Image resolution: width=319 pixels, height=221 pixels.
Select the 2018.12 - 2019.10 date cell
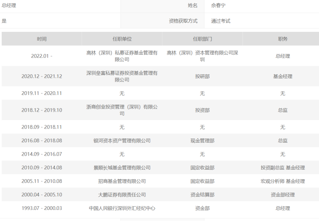tap(42, 110)
